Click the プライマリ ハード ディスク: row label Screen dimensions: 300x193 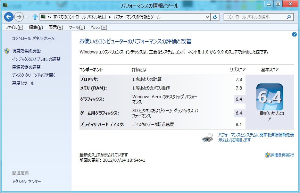pyautogui.click(x=102, y=125)
